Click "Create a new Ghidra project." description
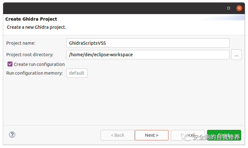Image resolution: width=248 pixels, height=148 pixels. pyautogui.click(x=37, y=27)
